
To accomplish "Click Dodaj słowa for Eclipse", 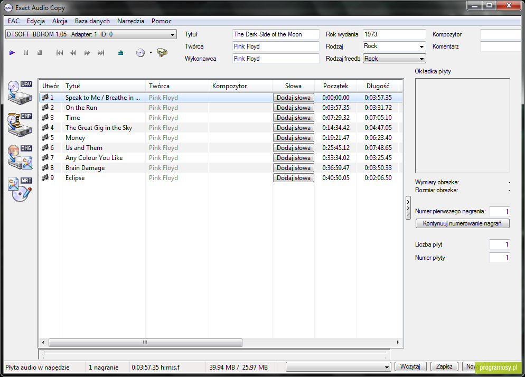I will pos(294,178).
